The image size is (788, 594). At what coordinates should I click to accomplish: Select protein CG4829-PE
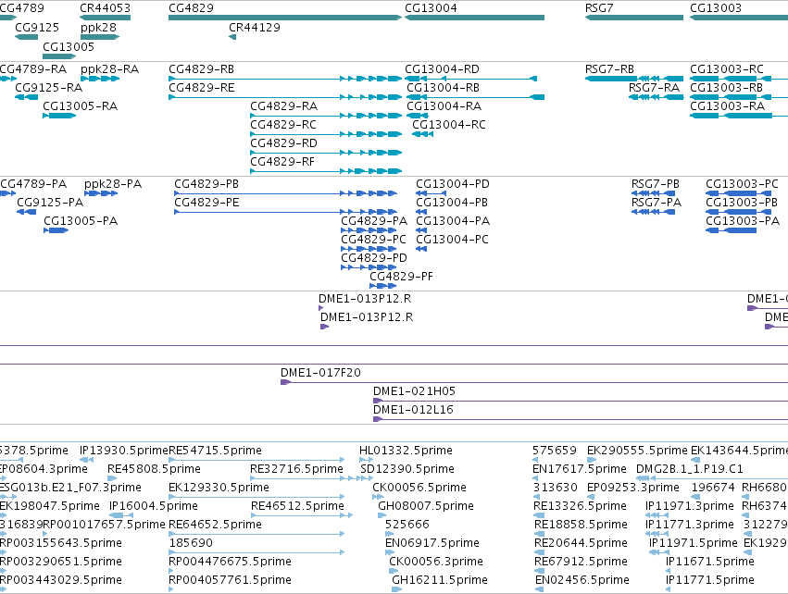click(x=285, y=212)
